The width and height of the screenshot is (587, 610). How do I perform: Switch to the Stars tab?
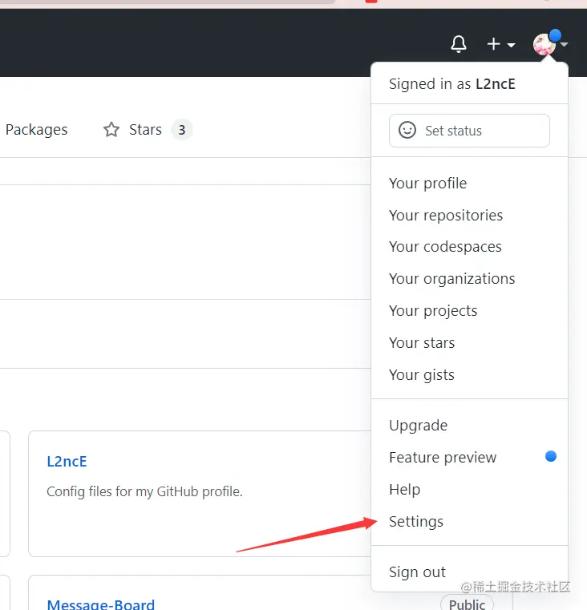[x=147, y=130]
